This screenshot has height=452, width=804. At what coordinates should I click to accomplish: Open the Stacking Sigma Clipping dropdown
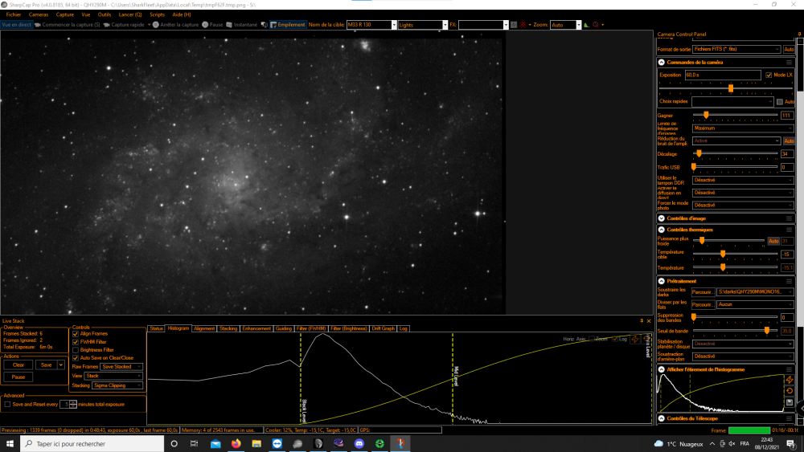coord(117,385)
